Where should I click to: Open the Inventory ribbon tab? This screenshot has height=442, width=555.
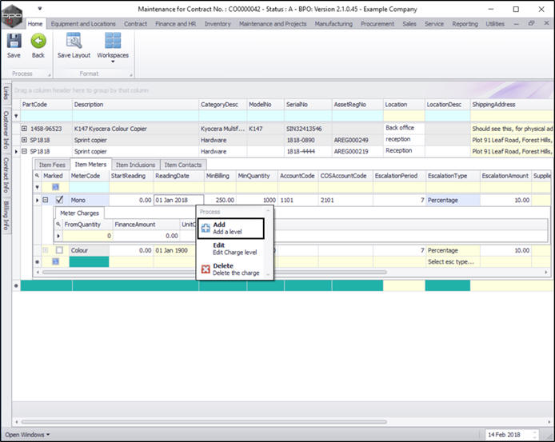(x=217, y=24)
